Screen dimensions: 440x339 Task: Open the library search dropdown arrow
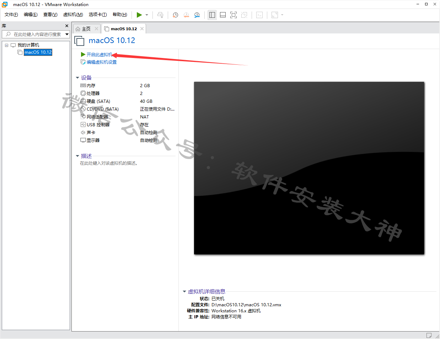pos(67,34)
